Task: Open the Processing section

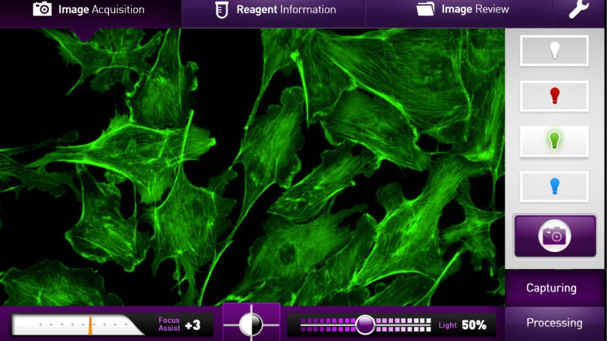Action: (554, 323)
